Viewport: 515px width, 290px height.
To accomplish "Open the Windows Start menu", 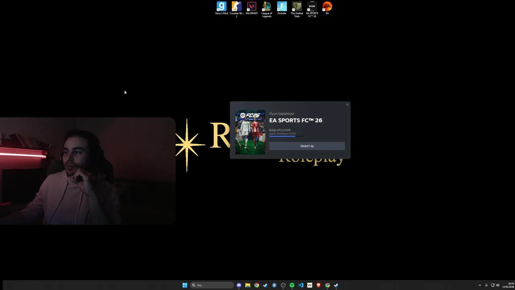I will [x=185, y=285].
